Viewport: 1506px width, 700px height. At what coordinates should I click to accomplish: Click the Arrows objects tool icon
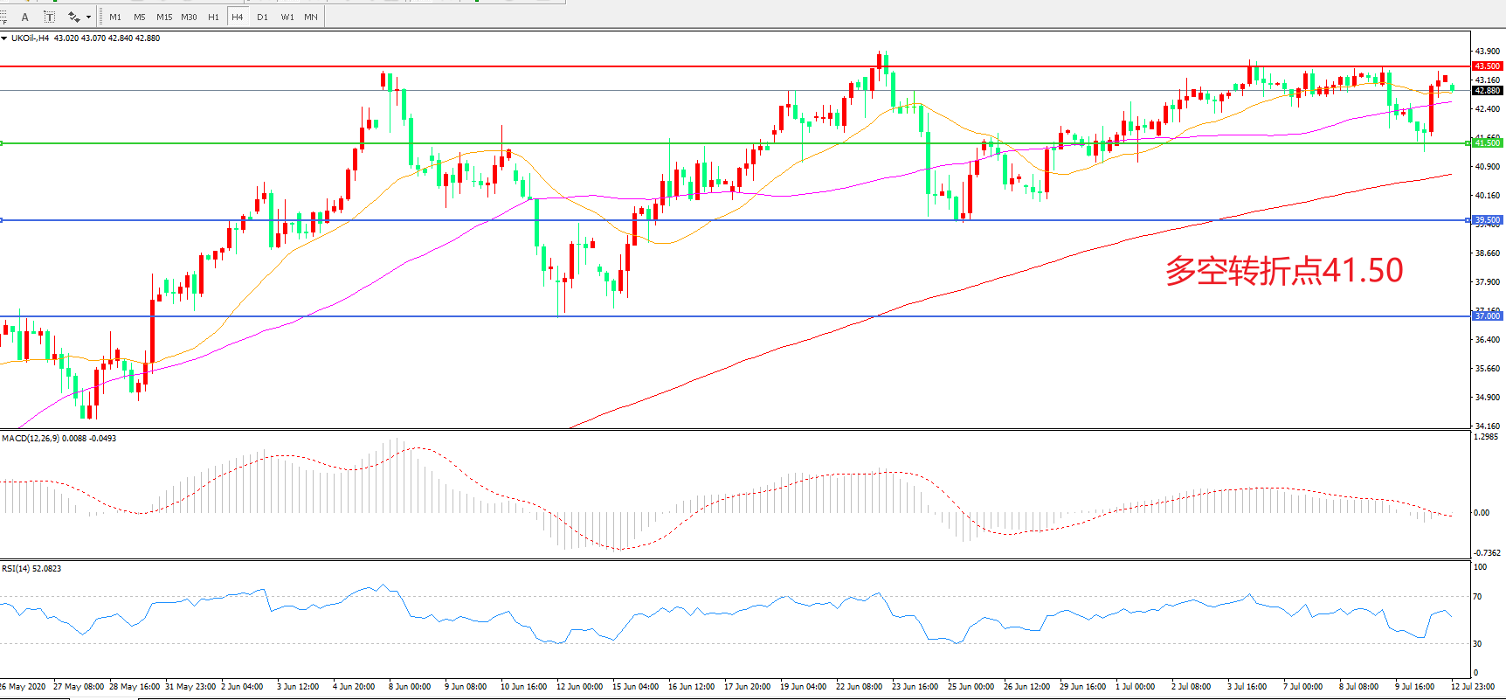74,17
